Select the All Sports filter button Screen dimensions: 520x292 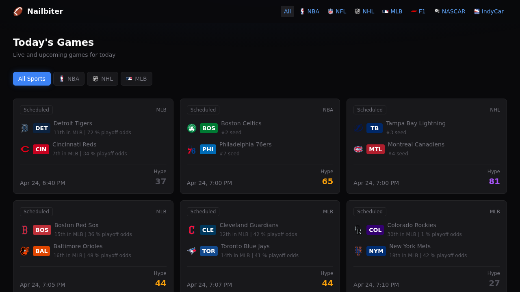coord(32,79)
